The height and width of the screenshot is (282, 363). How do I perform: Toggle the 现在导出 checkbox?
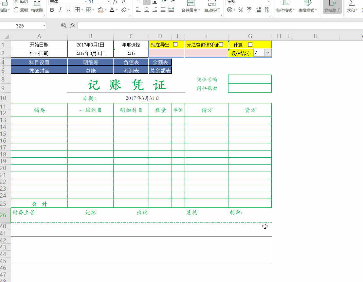[175, 44]
